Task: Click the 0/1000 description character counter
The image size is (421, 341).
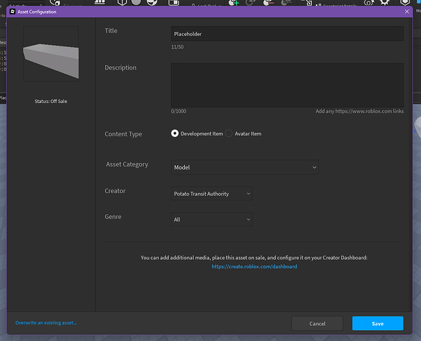Action: point(179,111)
